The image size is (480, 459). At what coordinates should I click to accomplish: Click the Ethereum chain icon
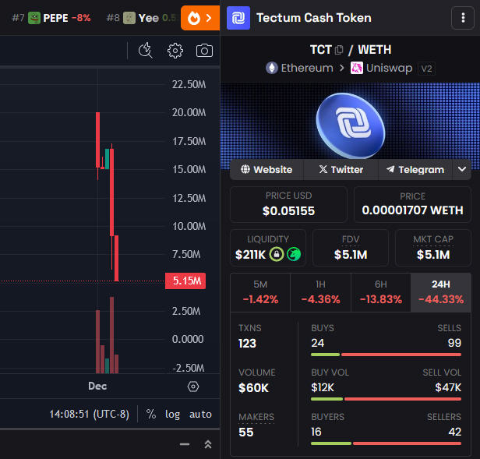(272, 68)
